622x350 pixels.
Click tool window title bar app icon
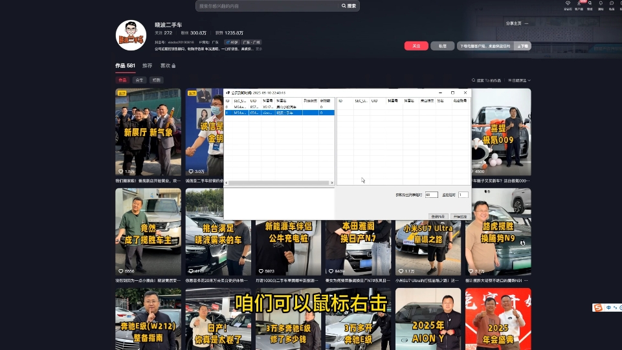(x=228, y=93)
